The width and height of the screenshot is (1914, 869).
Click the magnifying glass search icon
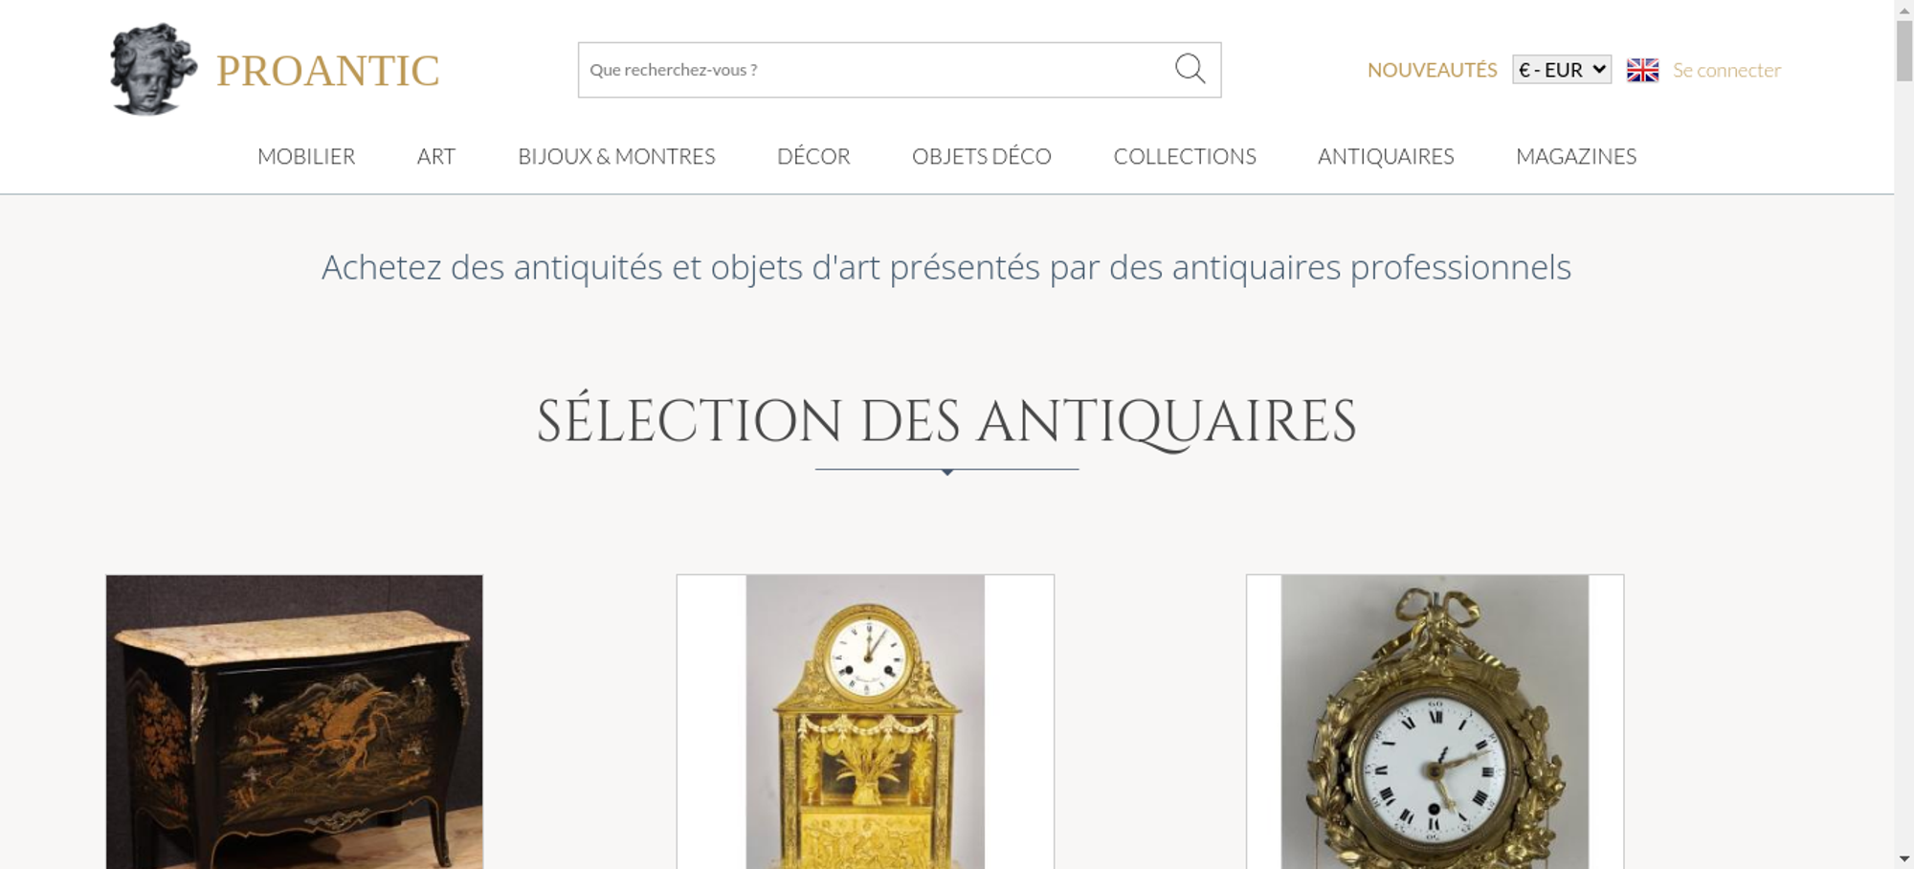pos(1190,69)
